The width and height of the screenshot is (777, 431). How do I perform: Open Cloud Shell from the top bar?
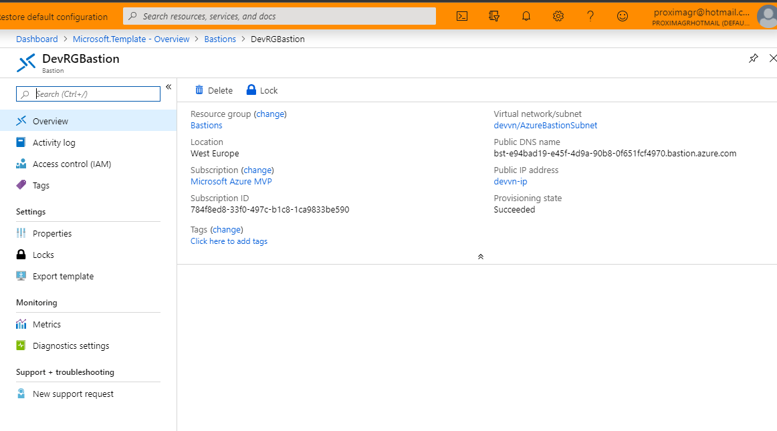(462, 16)
